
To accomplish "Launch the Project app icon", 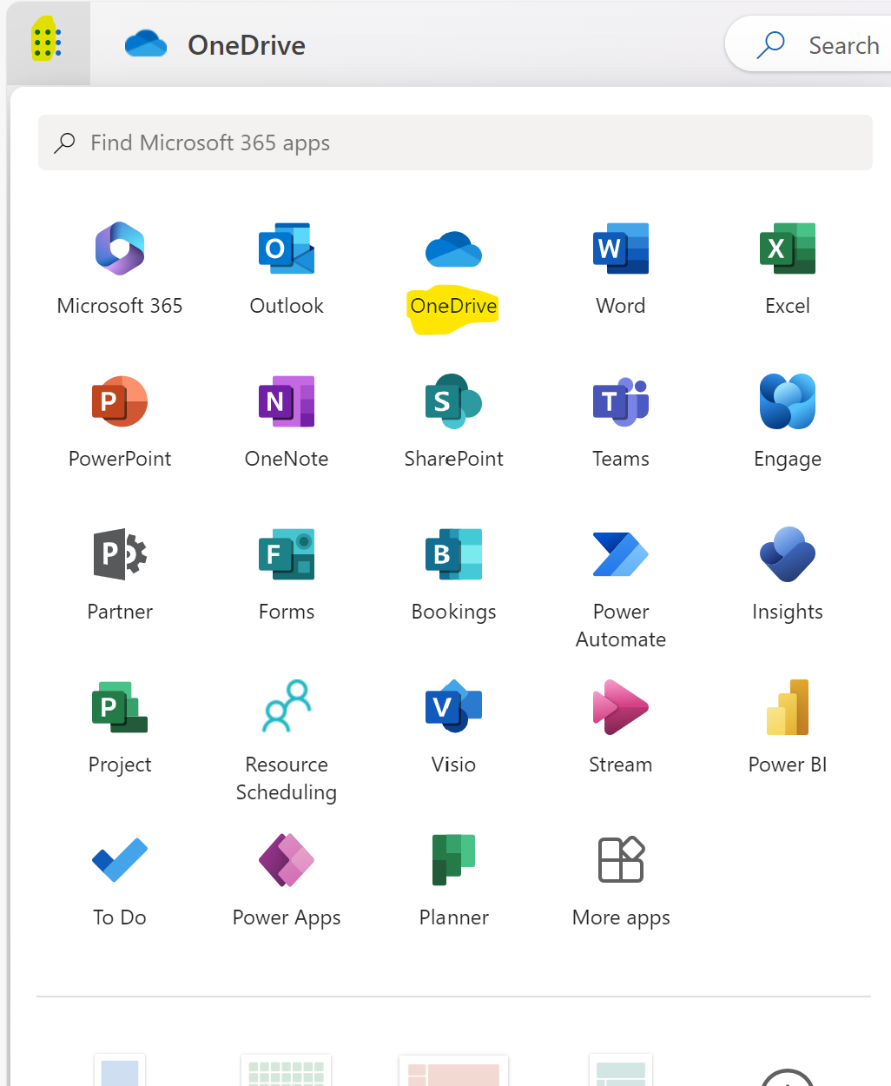I will (120, 707).
